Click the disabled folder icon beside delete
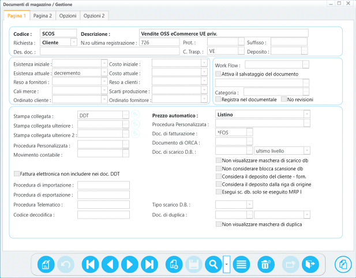 (x=290, y=264)
